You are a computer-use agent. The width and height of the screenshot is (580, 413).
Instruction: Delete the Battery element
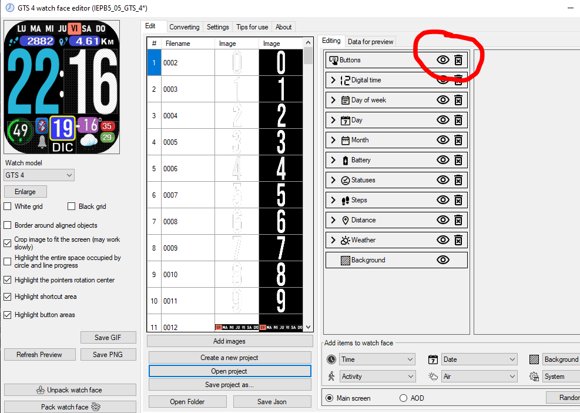pos(458,160)
